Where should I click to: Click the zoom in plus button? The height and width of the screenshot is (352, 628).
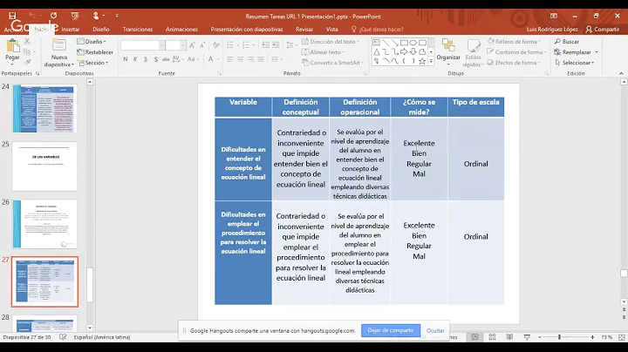592,337
